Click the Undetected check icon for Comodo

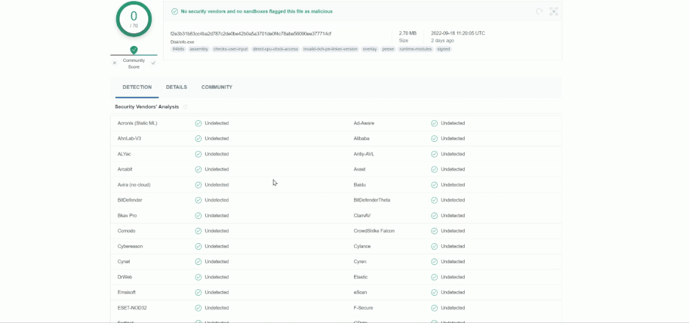click(198, 231)
